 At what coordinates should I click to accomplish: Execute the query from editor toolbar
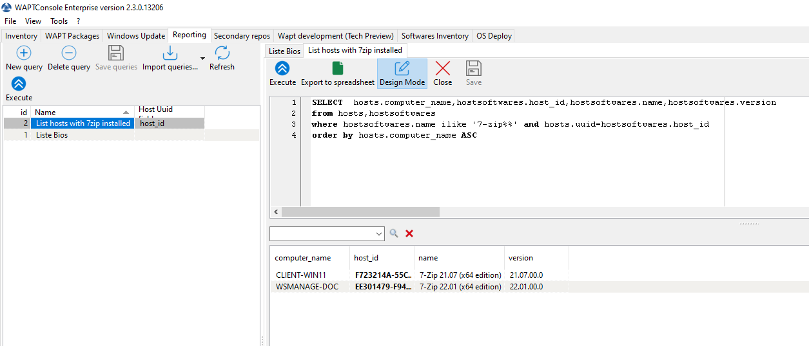(282, 69)
